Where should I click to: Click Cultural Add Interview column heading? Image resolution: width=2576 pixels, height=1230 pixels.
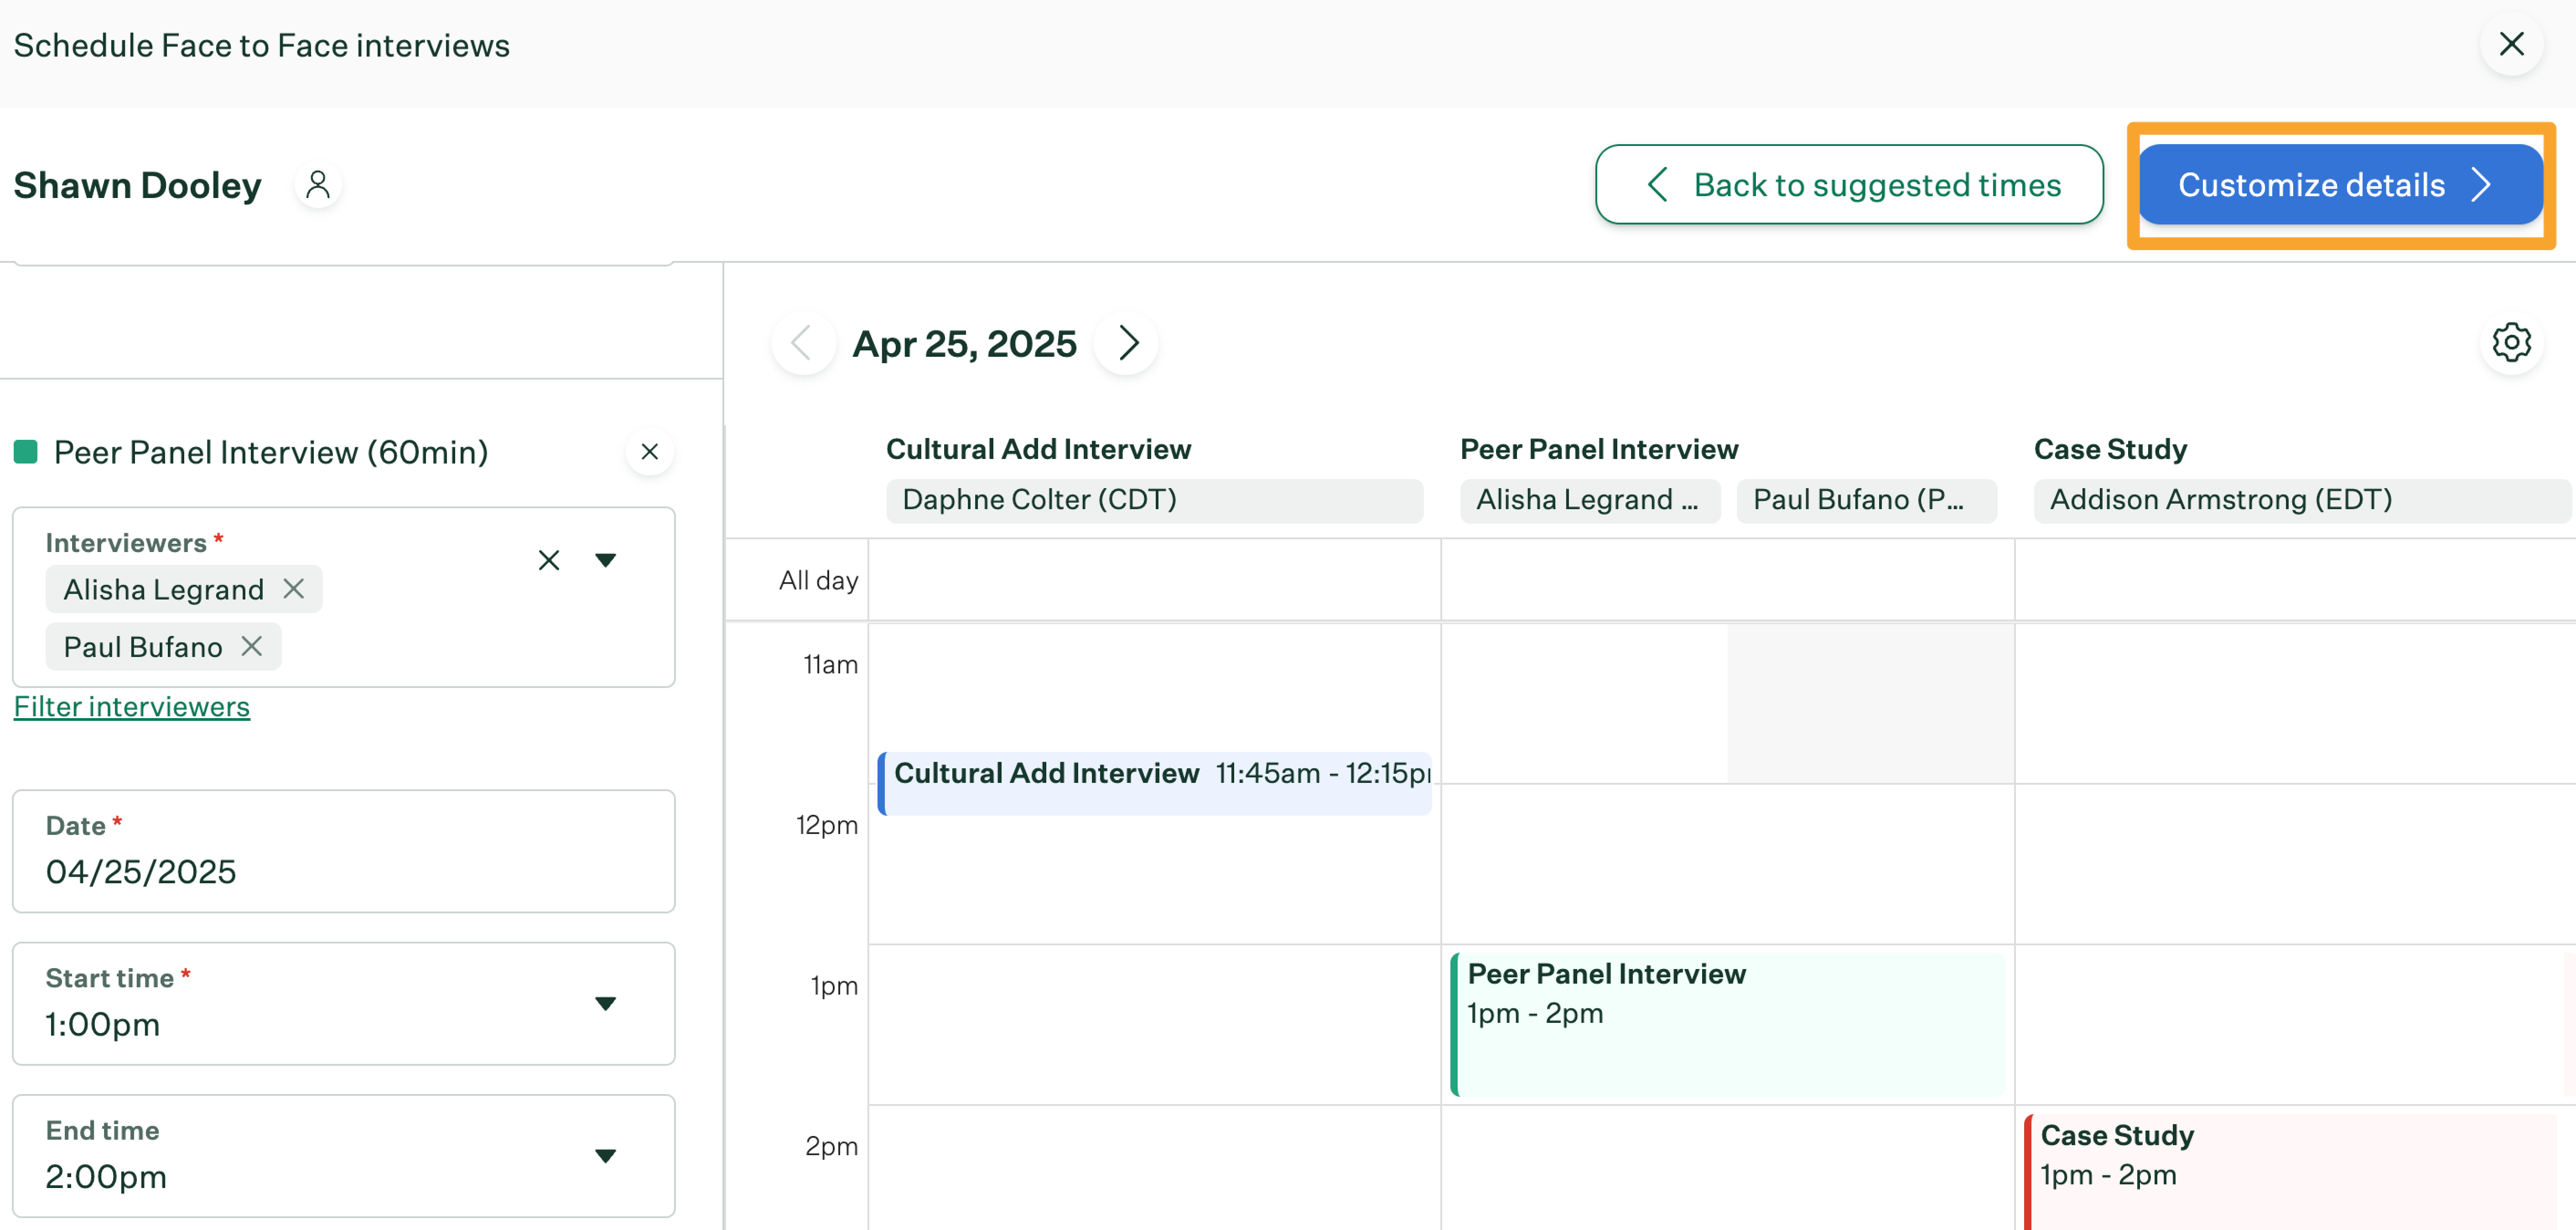1039,449
